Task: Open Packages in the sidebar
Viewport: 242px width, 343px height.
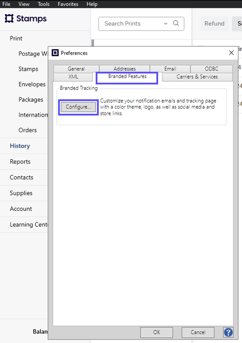Action: 31,100
